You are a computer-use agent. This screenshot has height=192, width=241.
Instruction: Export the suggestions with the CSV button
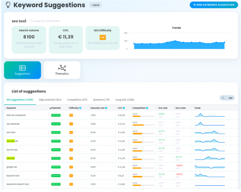230,98
